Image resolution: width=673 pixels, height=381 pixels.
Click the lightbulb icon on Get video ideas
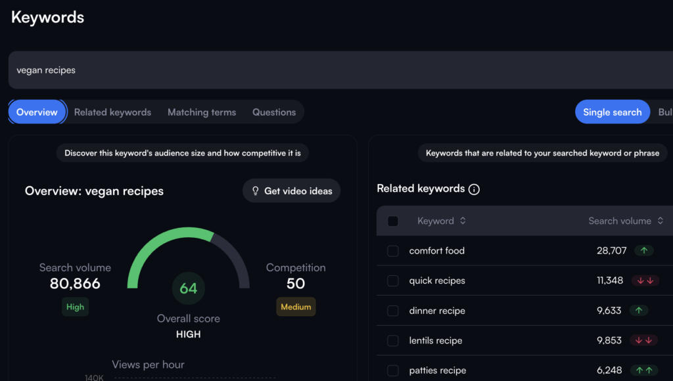tap(256, 190)
